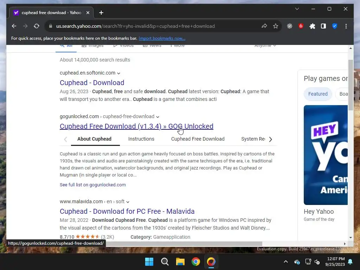Switch to the Instructions tab

tap(141, 139)
